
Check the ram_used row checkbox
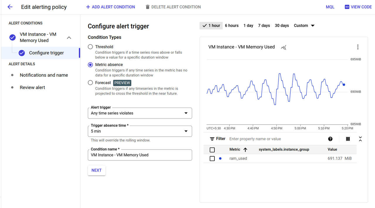pos(212,159)
